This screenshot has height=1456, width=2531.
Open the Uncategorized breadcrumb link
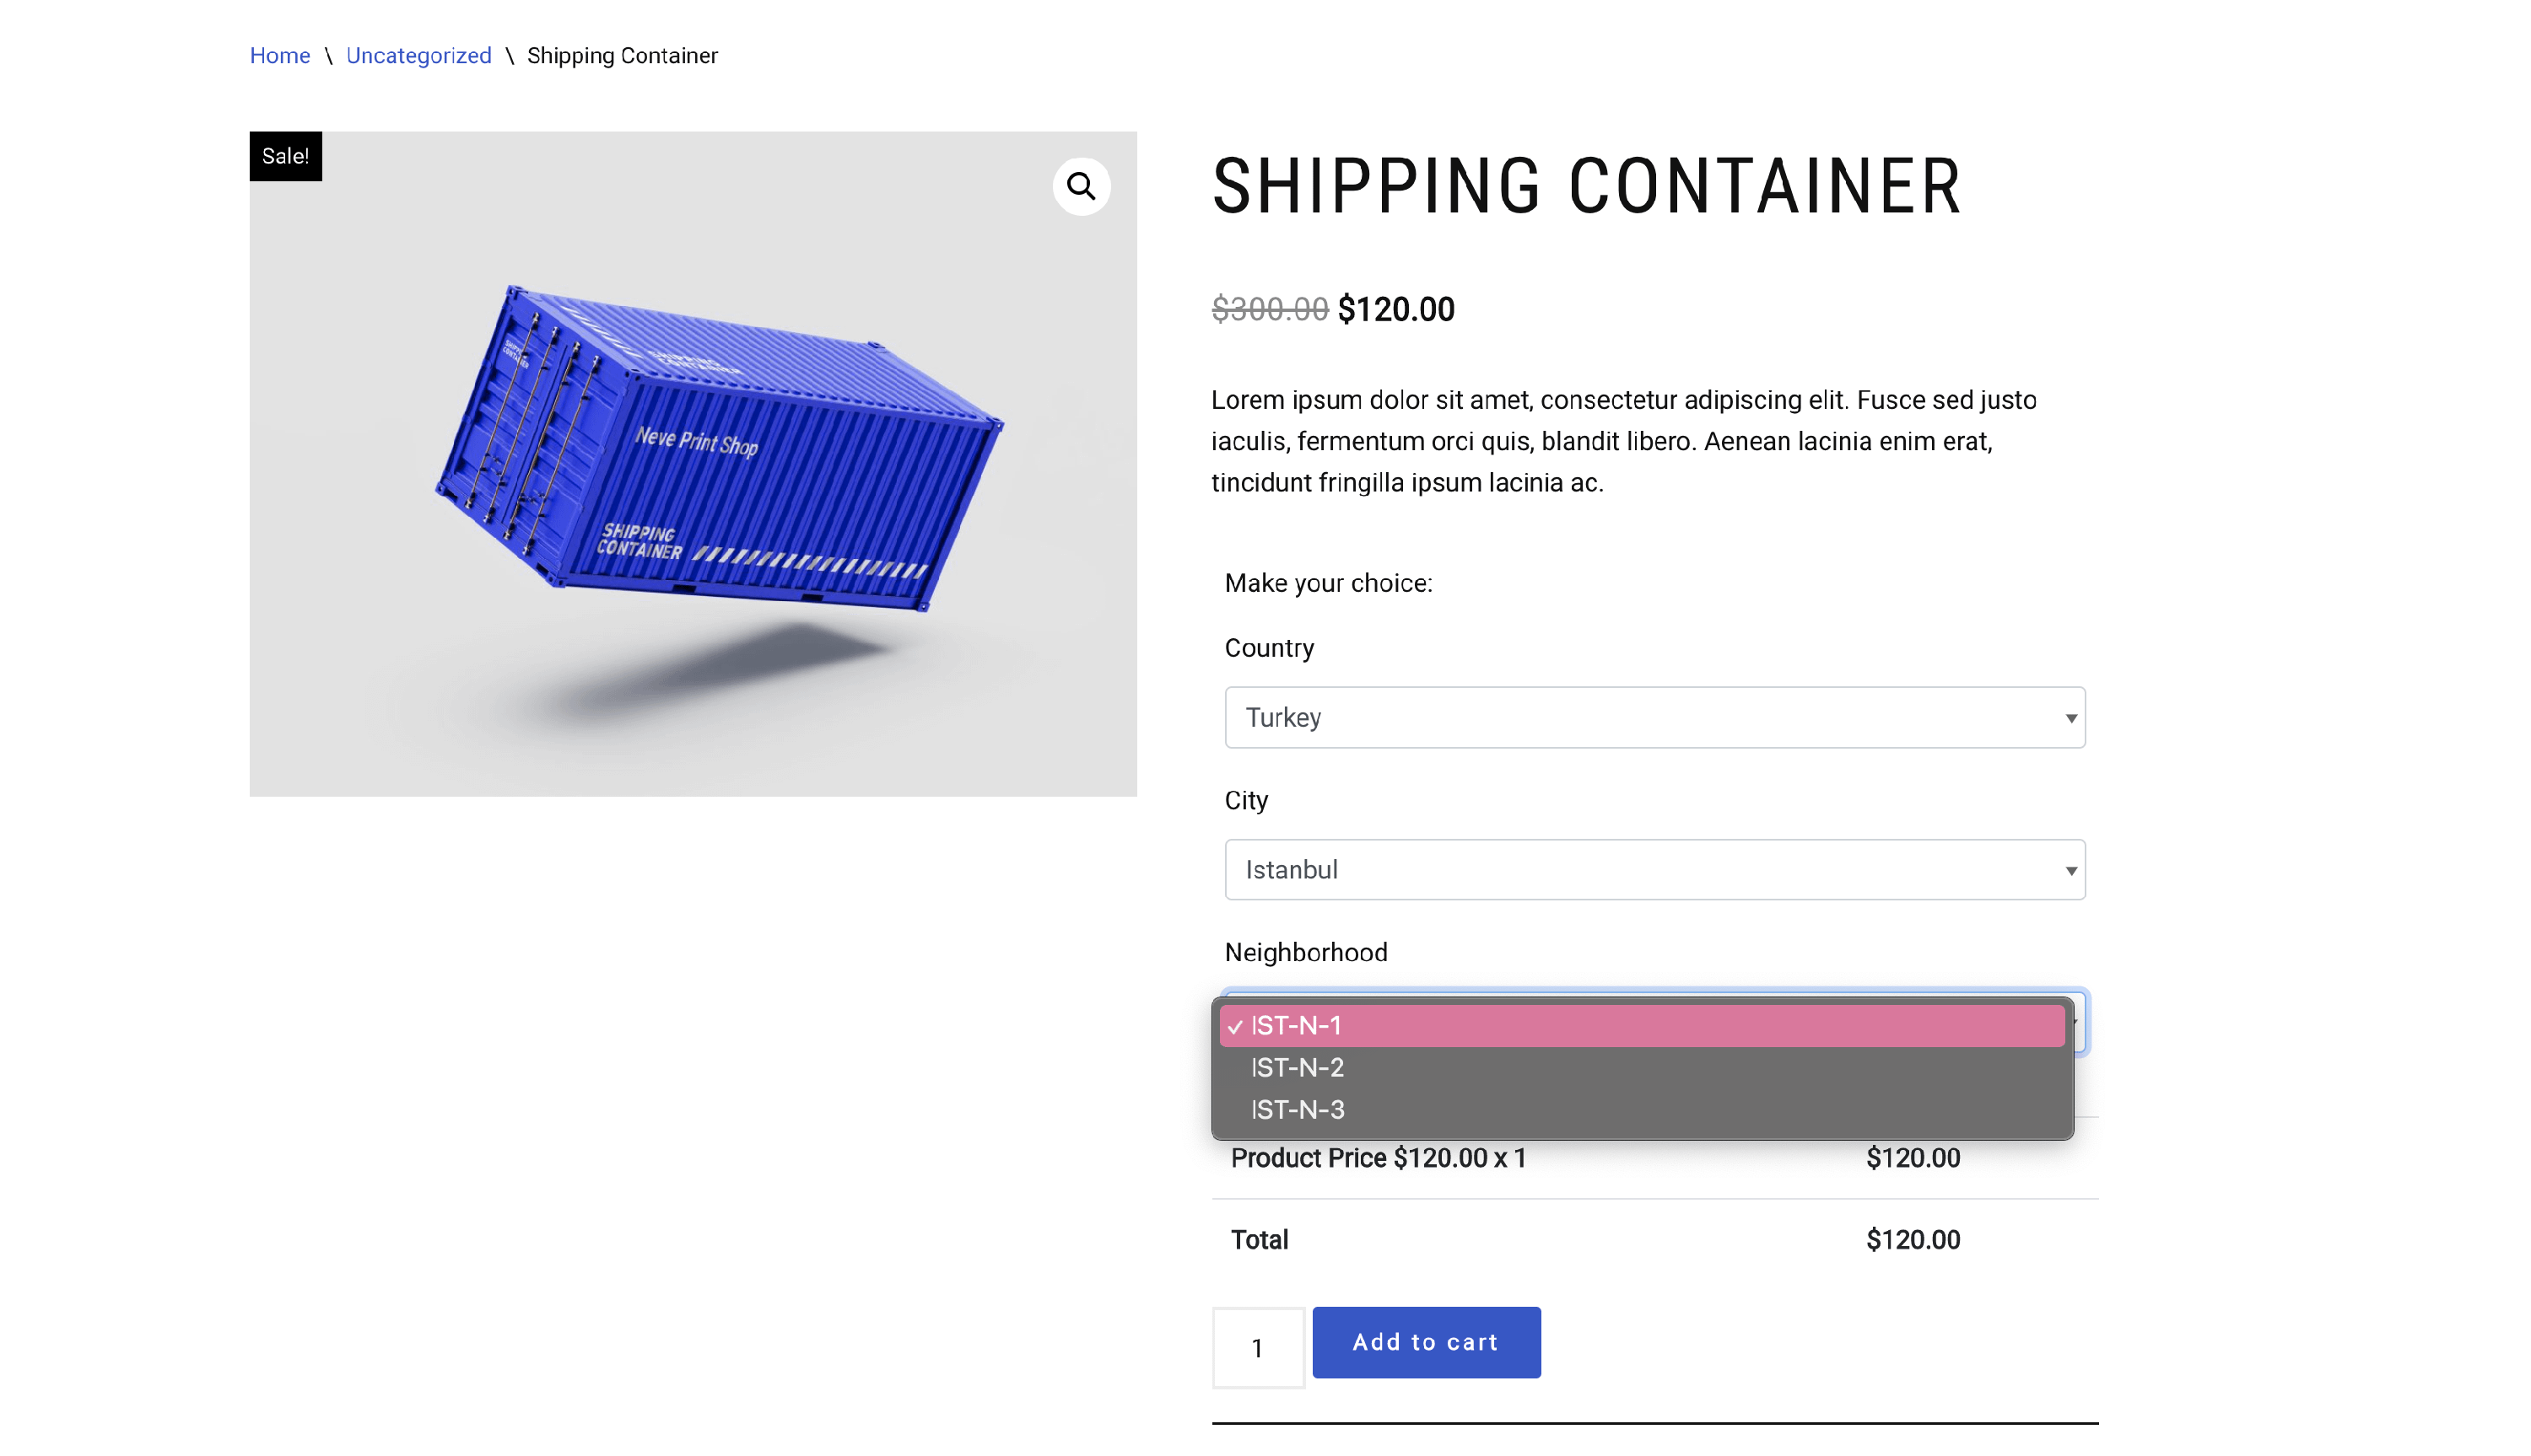point(418,56)
